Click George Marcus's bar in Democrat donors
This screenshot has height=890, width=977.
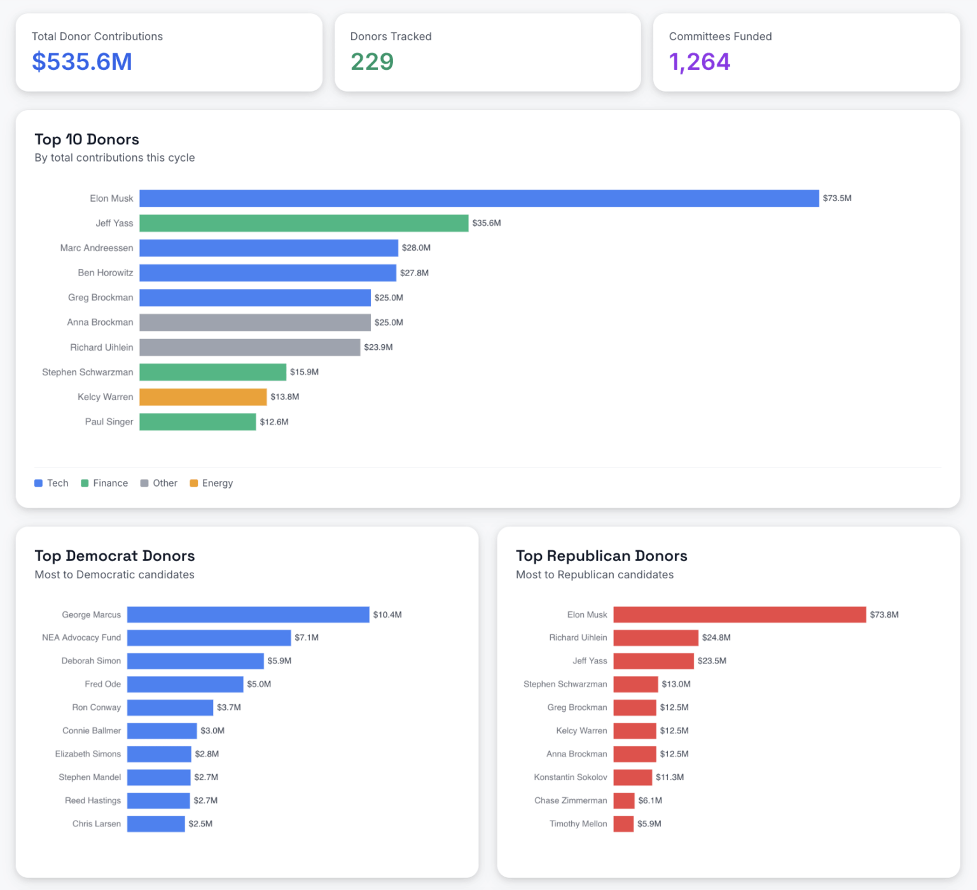pos(248,615)
